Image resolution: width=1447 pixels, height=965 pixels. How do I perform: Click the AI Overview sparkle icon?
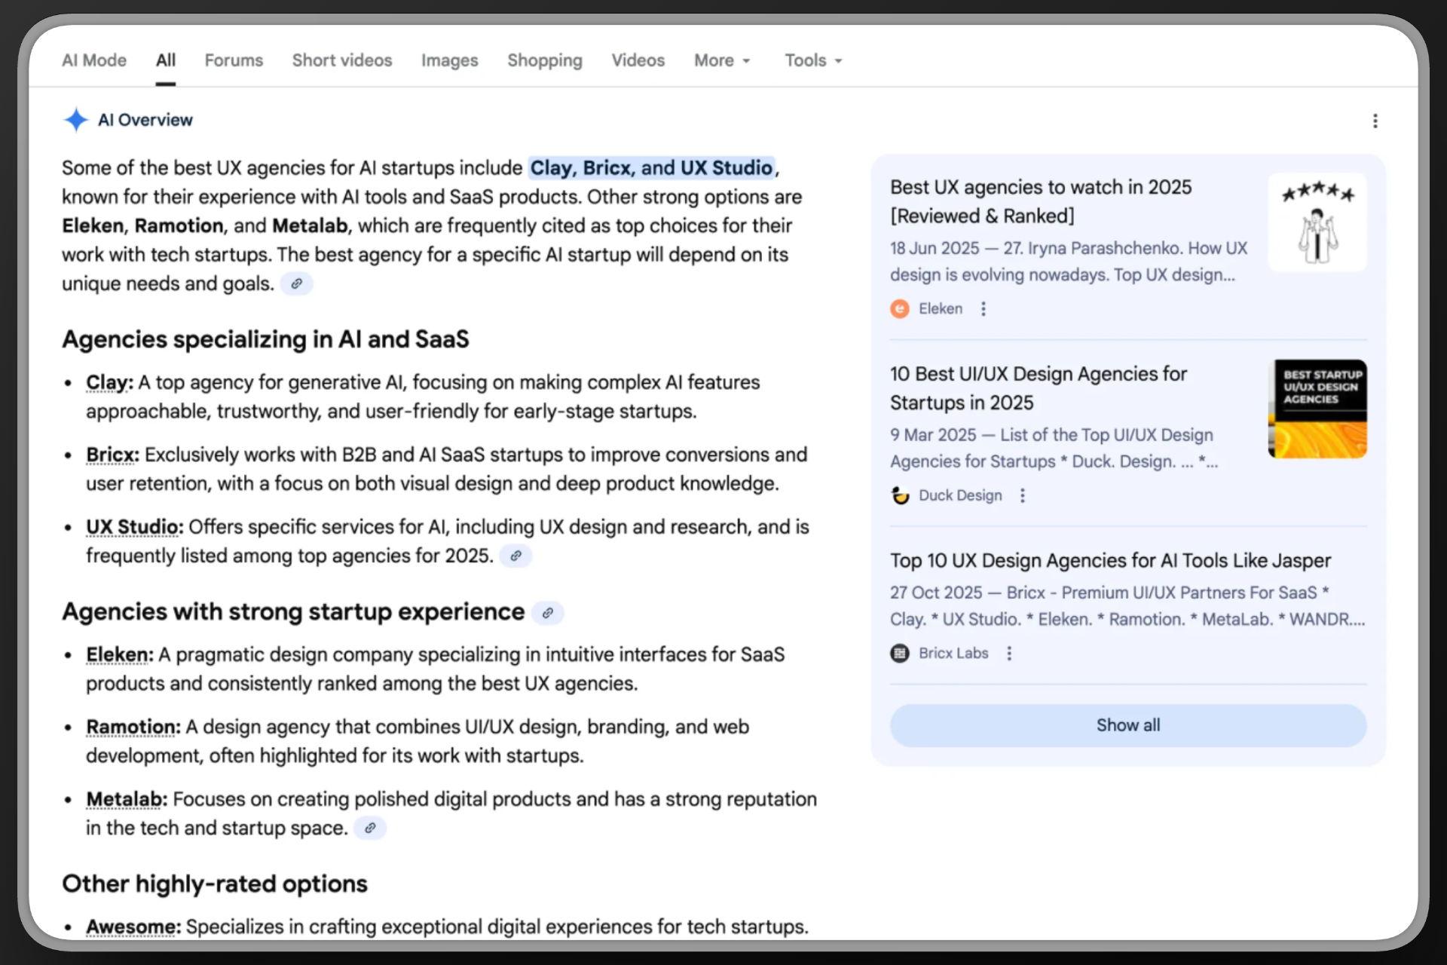click(x=76, y=119)
